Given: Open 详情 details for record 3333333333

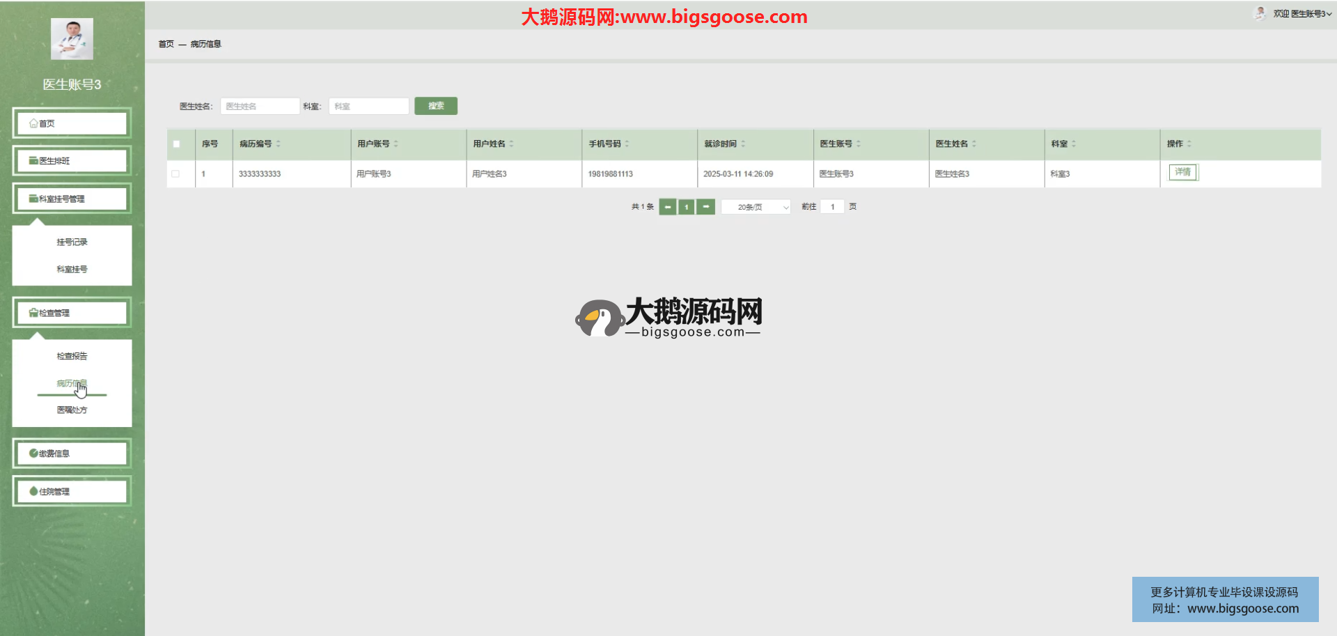Looking at the screenshot, I should (x=1182, y=172).
